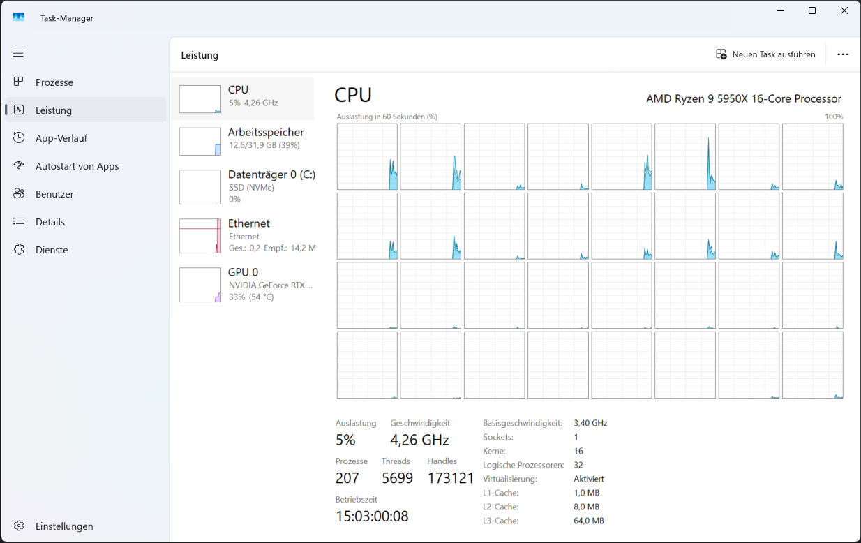
Task: Click the Leistung pulse icon
Action: coord(19,110)
